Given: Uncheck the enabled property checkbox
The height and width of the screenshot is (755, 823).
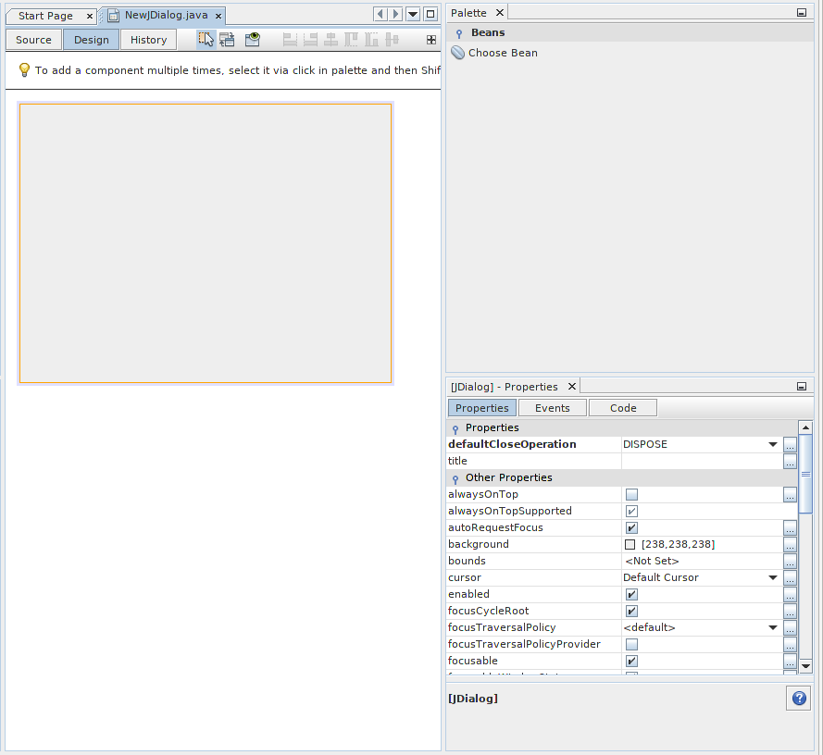Looking at the screenshot, I should click(631, 594).
